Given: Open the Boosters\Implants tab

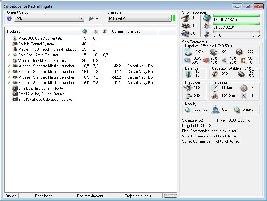Looking at the screenshot, I should pyautogui.click(x=91, y=196).
